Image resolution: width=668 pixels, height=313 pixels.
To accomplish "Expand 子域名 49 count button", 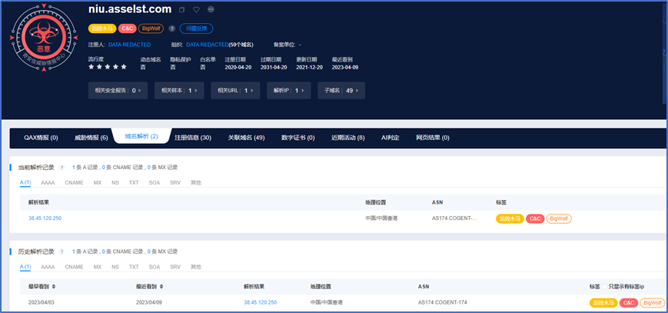I will point(341,91).
